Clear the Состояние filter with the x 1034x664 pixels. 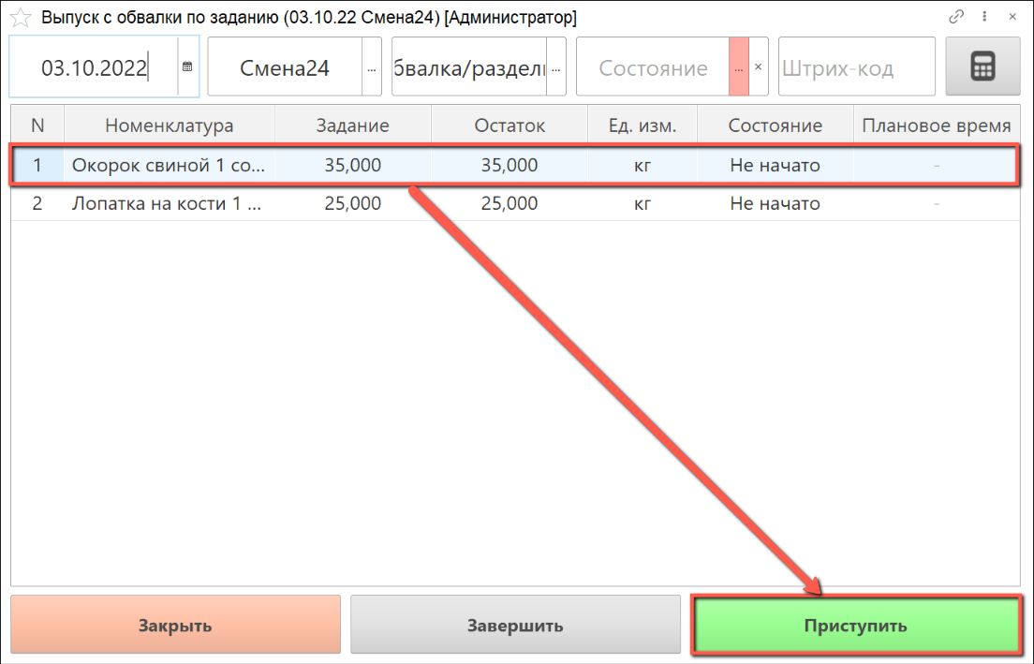point(759,67)
